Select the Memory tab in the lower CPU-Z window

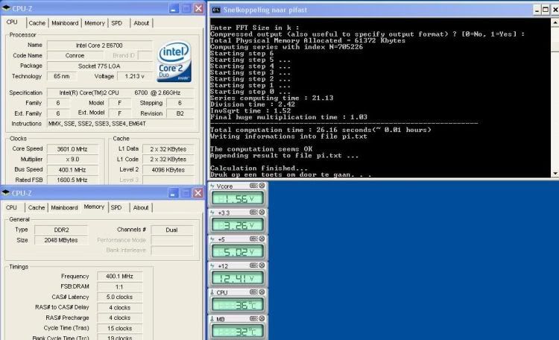94,207
